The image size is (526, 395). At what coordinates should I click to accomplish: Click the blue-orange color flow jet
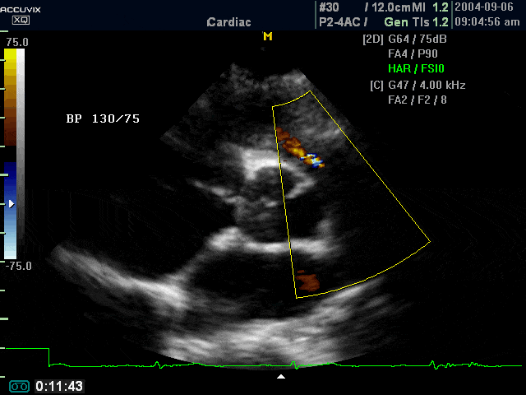pyautogui.click(x=311, y=158)
